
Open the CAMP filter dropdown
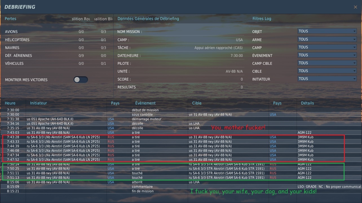pos(327,47)
